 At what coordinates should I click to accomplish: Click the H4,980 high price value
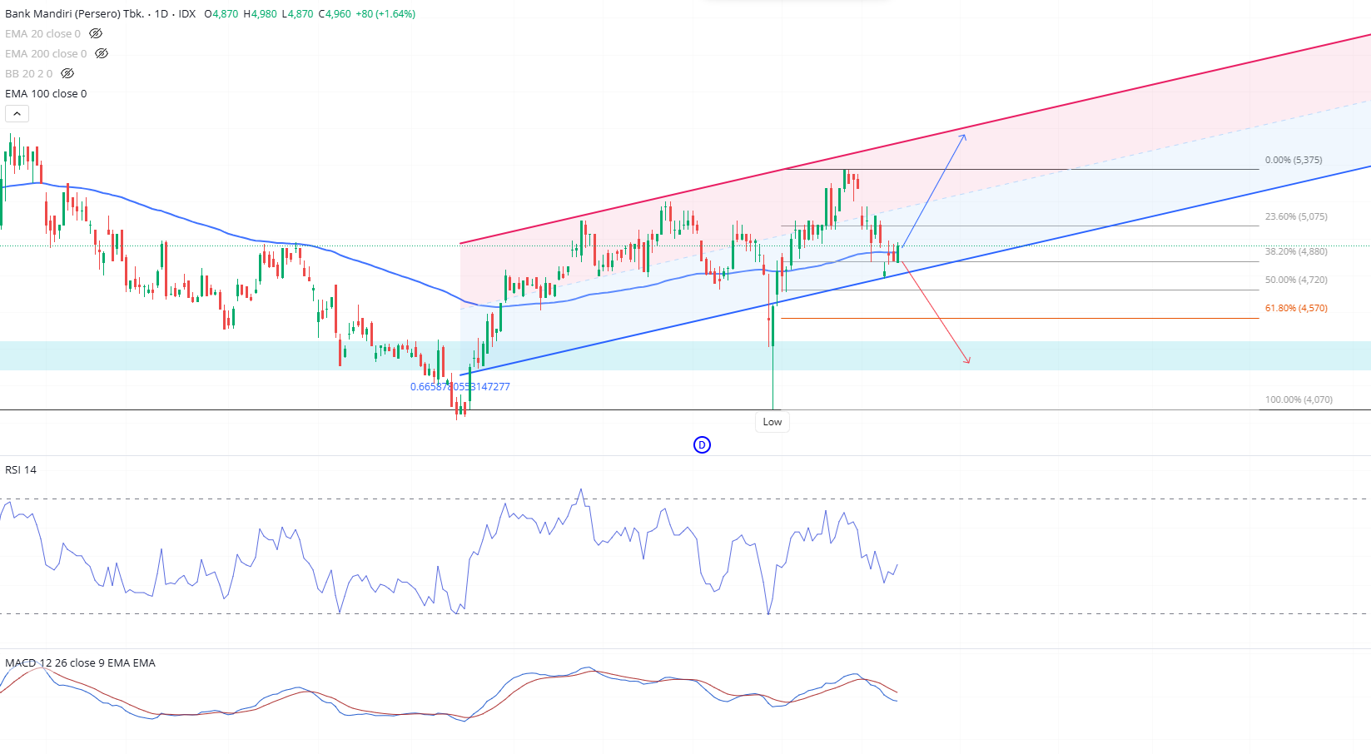(261, 14)
